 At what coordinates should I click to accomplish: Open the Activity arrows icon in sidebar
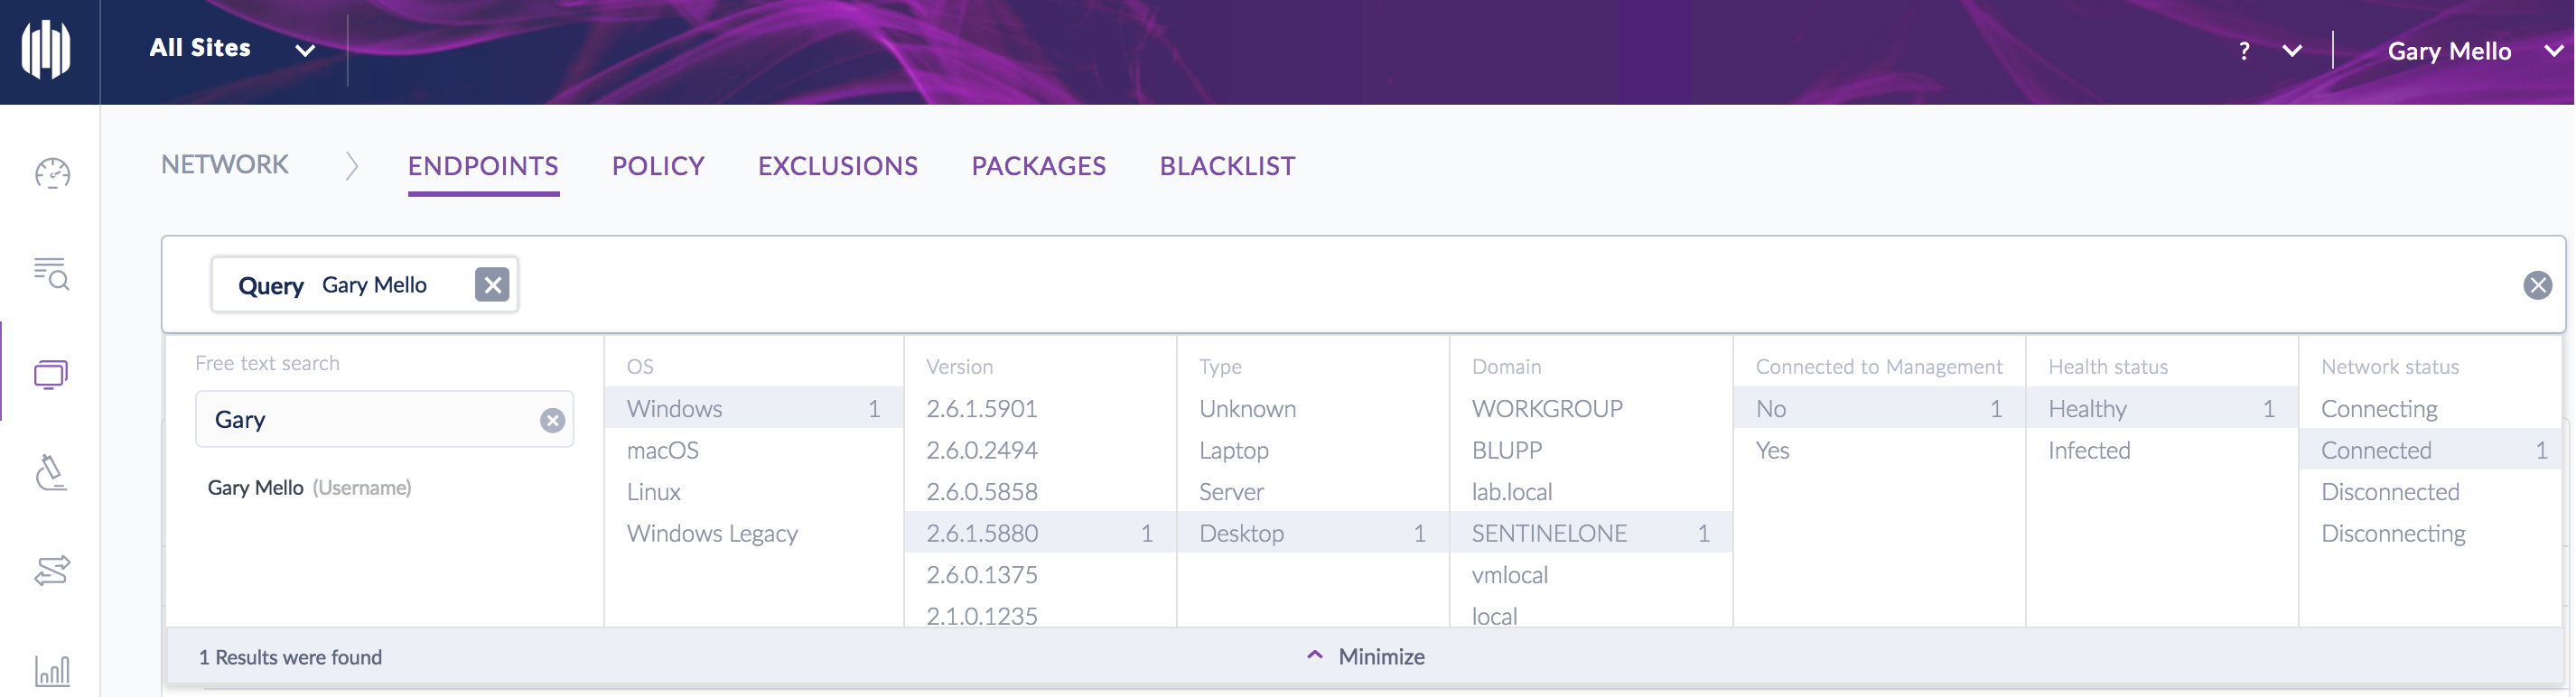52,570
